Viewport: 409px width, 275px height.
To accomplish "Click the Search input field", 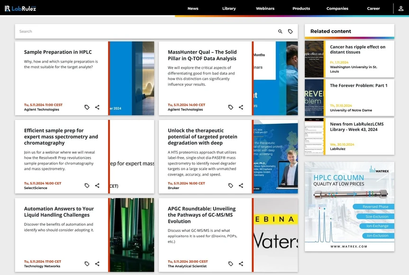I will coord(142,32).
